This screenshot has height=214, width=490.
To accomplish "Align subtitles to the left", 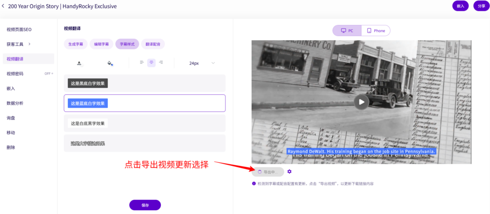I will click(142, 63).
